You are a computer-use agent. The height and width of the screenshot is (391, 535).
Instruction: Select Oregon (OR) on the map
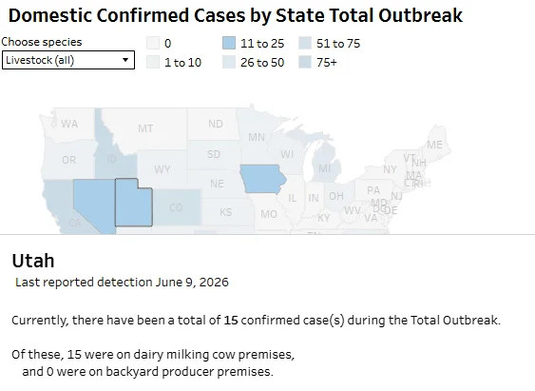[69, 160]
